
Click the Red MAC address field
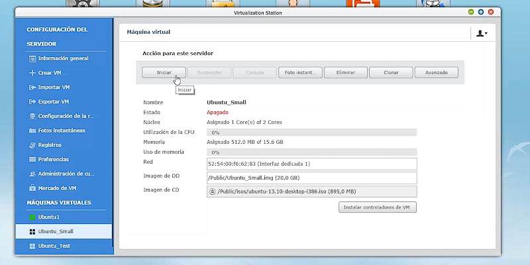click(311, 164)
